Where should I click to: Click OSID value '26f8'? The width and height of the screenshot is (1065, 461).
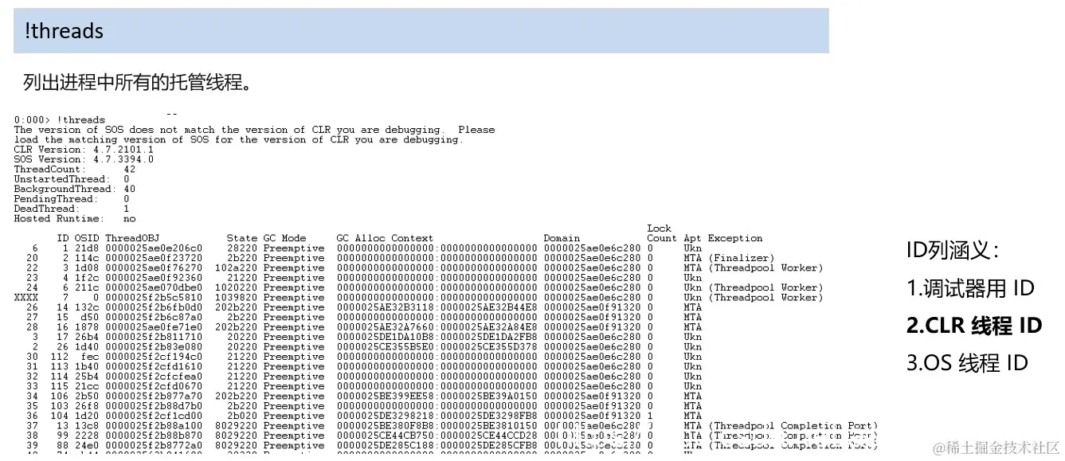(x=87, y=406)
